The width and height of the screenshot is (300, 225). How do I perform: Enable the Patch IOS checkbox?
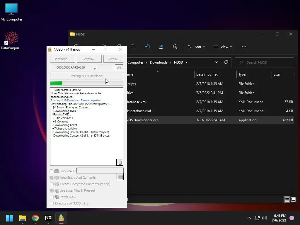pos(52,197)
